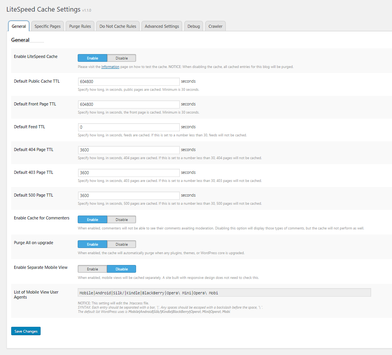The width and height of the screenshot is (392, 355).
Task: Enable Cache for Commenters
Action: (92, 219)
